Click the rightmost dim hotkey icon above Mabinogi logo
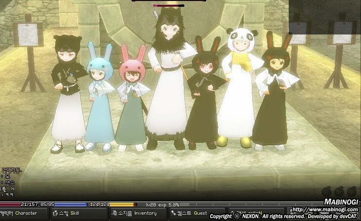361x221 pixels. (x=352, y=192)
